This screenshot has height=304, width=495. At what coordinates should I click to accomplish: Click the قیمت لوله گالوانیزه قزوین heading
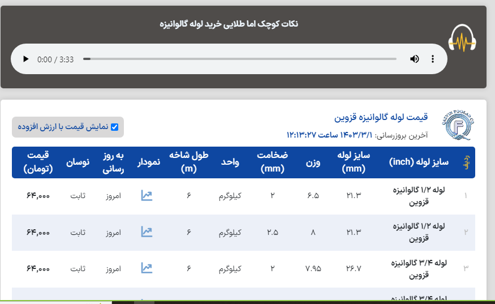[381, 118]
